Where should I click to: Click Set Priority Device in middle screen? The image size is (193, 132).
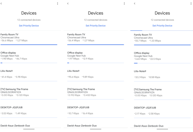pyautogui.click(x=95, y=26)
